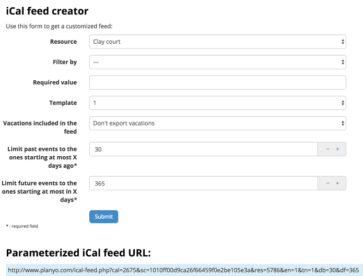Focus the past events field containing 30

[203, 149]
